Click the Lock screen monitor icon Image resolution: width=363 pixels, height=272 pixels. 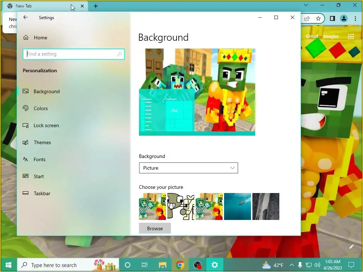click(26, 125)
